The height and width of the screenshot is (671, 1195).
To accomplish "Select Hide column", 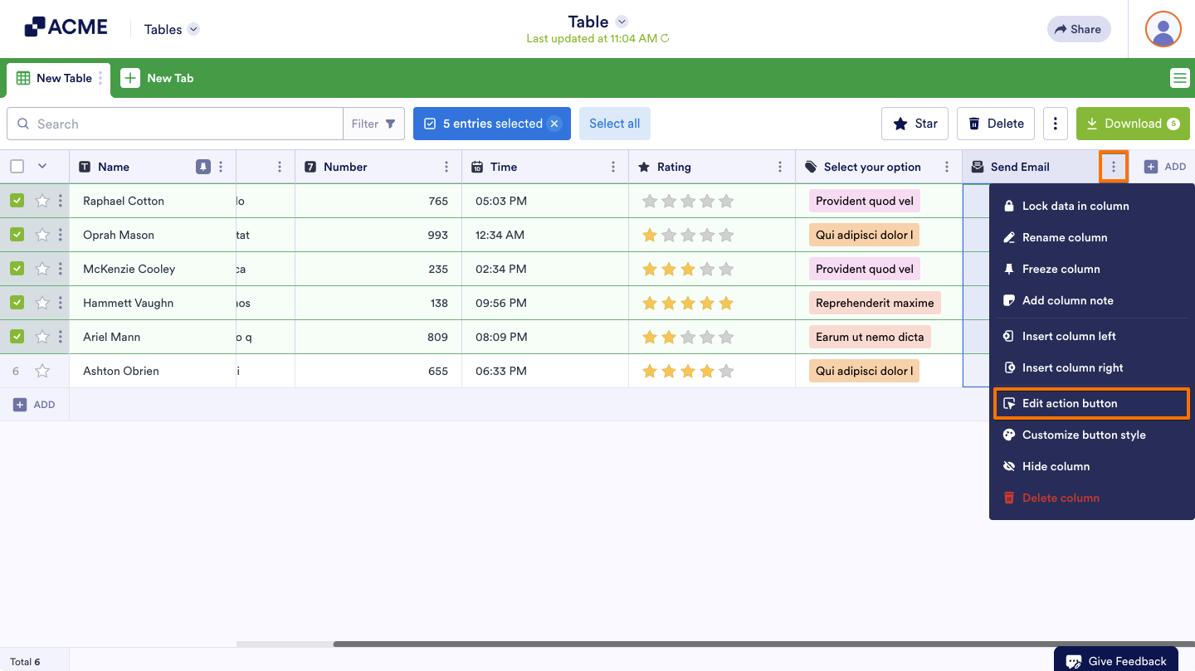I will click(1091, 466).
